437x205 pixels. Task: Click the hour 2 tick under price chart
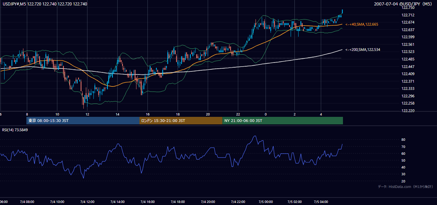click(x=294, y=114)
